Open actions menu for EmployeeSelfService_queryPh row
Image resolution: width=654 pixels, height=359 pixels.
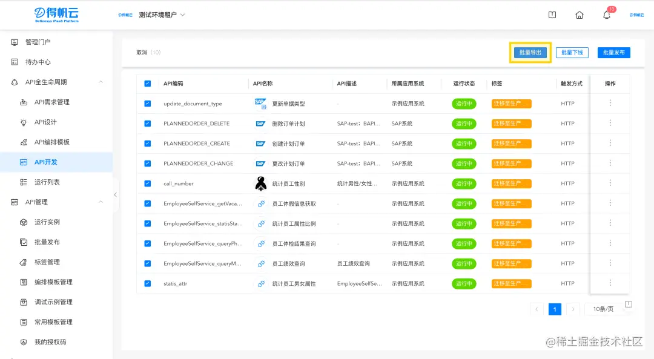[610, 243]
